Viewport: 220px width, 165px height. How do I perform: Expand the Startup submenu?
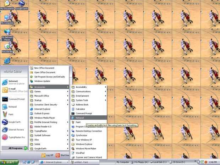(49, 100)
